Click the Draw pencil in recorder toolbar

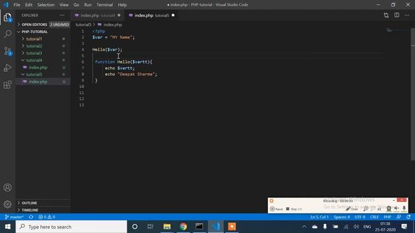pos(351,209)
